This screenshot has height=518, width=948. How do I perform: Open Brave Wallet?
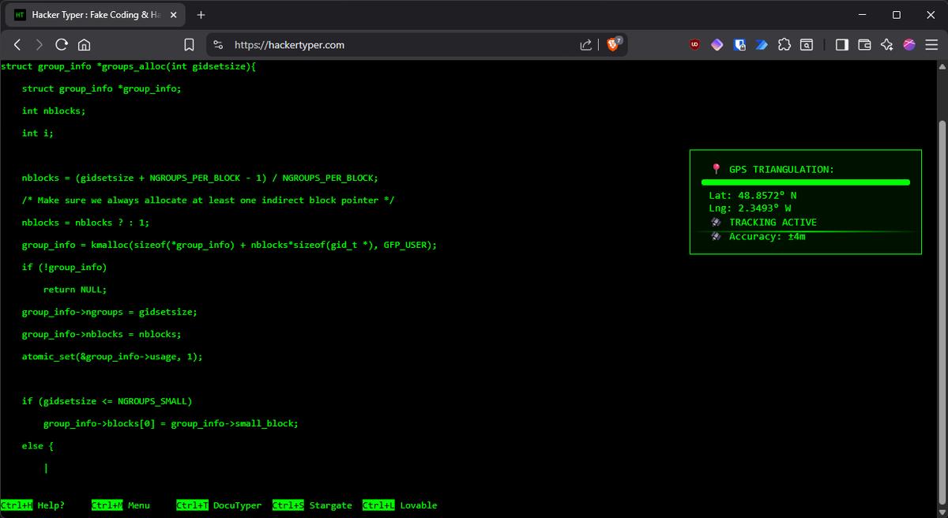pyautogui.click(x=864, y=45)
